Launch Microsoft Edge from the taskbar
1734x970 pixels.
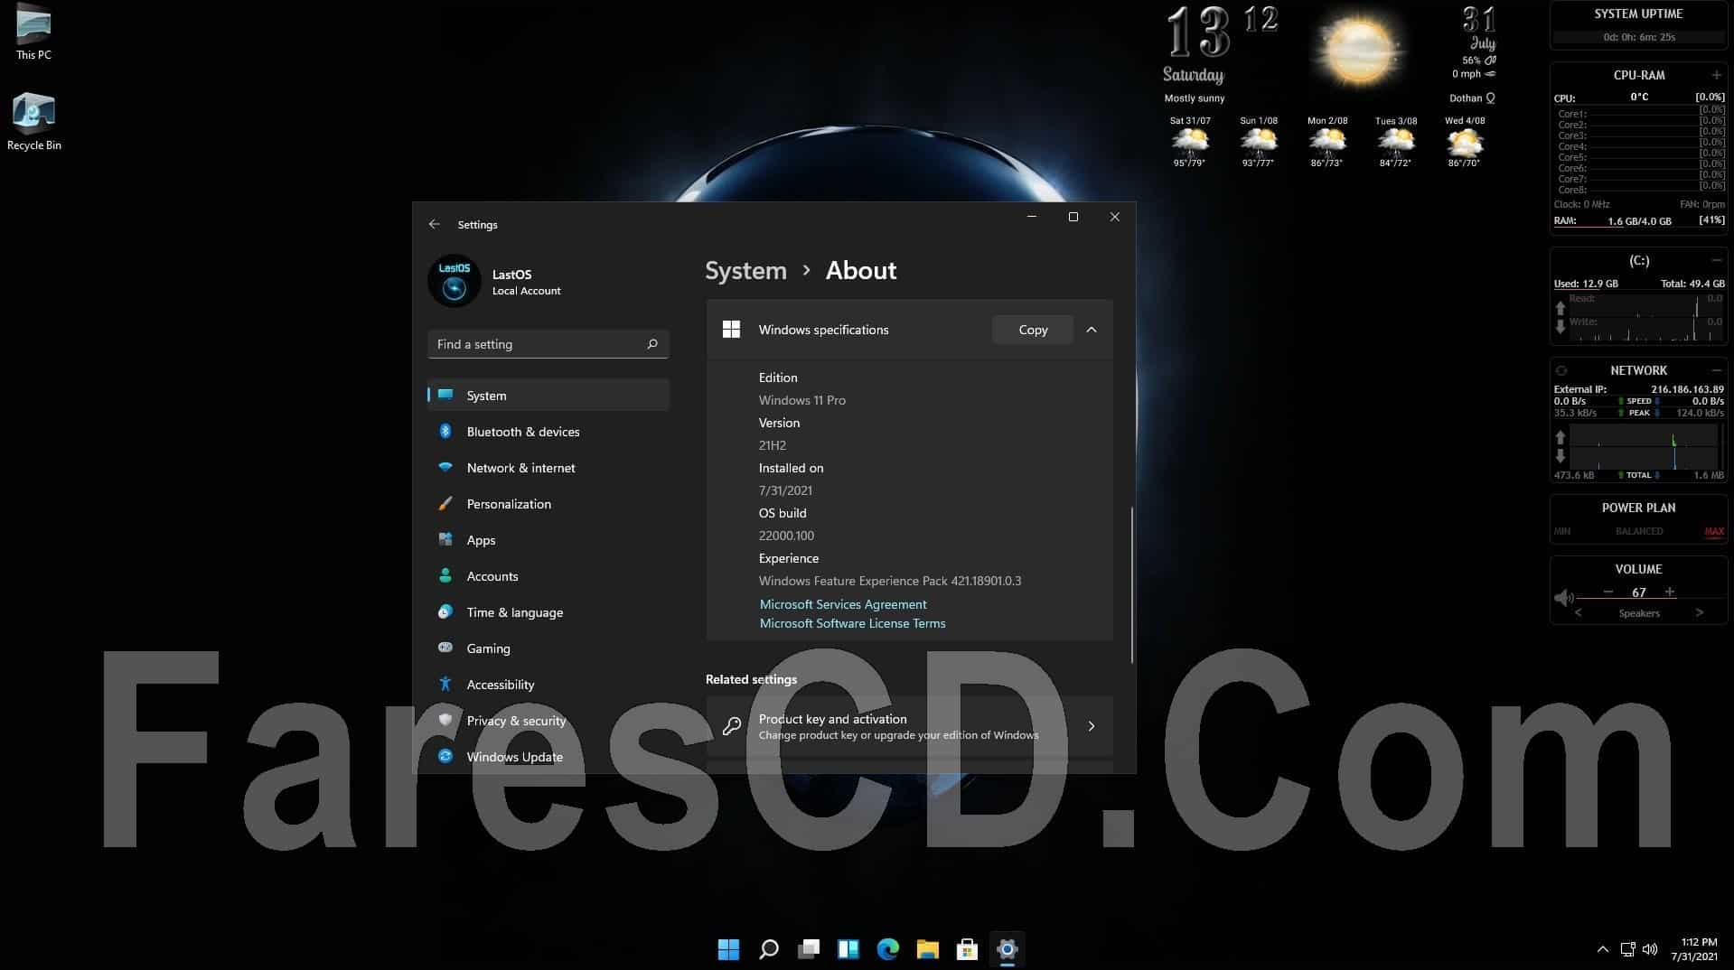click(888, 949)
